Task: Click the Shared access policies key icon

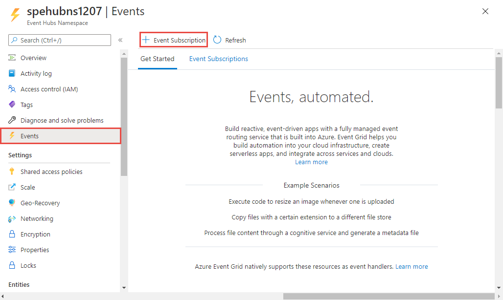Action: 12,171
